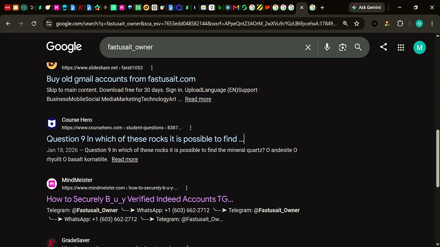
Task: Click the browser address bar URL
Action: (x=196, y=24)
